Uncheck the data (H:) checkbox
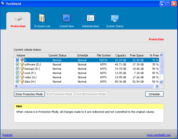The width and height of the screenshot is (178, 139). coord(17,82)
